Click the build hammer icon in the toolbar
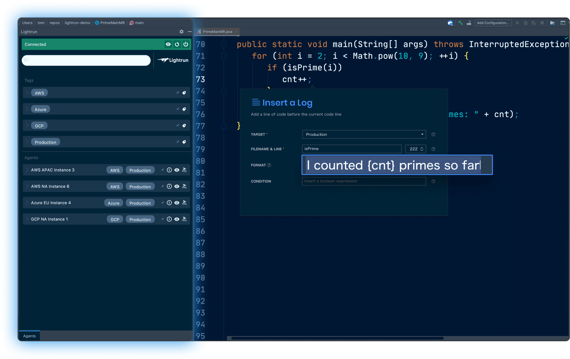This screenshot has height=359, width=570. pos(460,23)
